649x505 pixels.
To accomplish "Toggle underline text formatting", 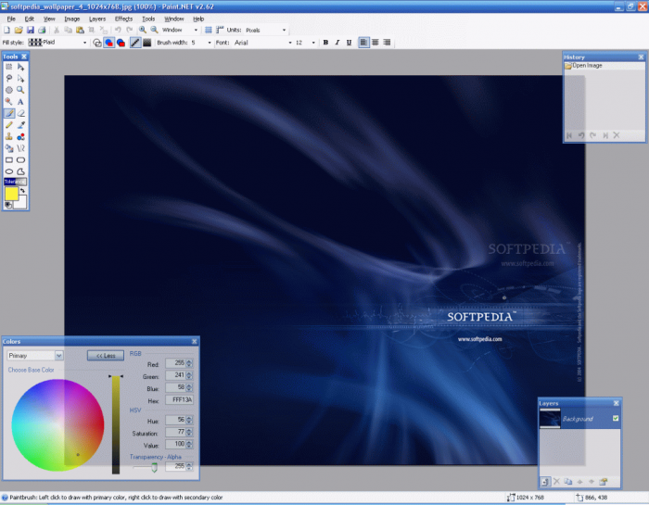I will click(x=349, y=42).
